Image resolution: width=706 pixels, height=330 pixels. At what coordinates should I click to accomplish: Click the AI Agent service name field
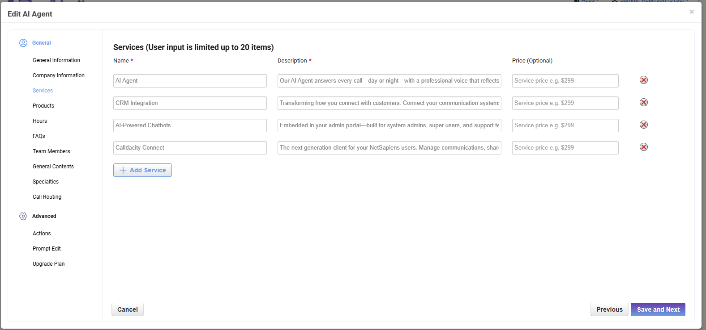tap(190, 81)
